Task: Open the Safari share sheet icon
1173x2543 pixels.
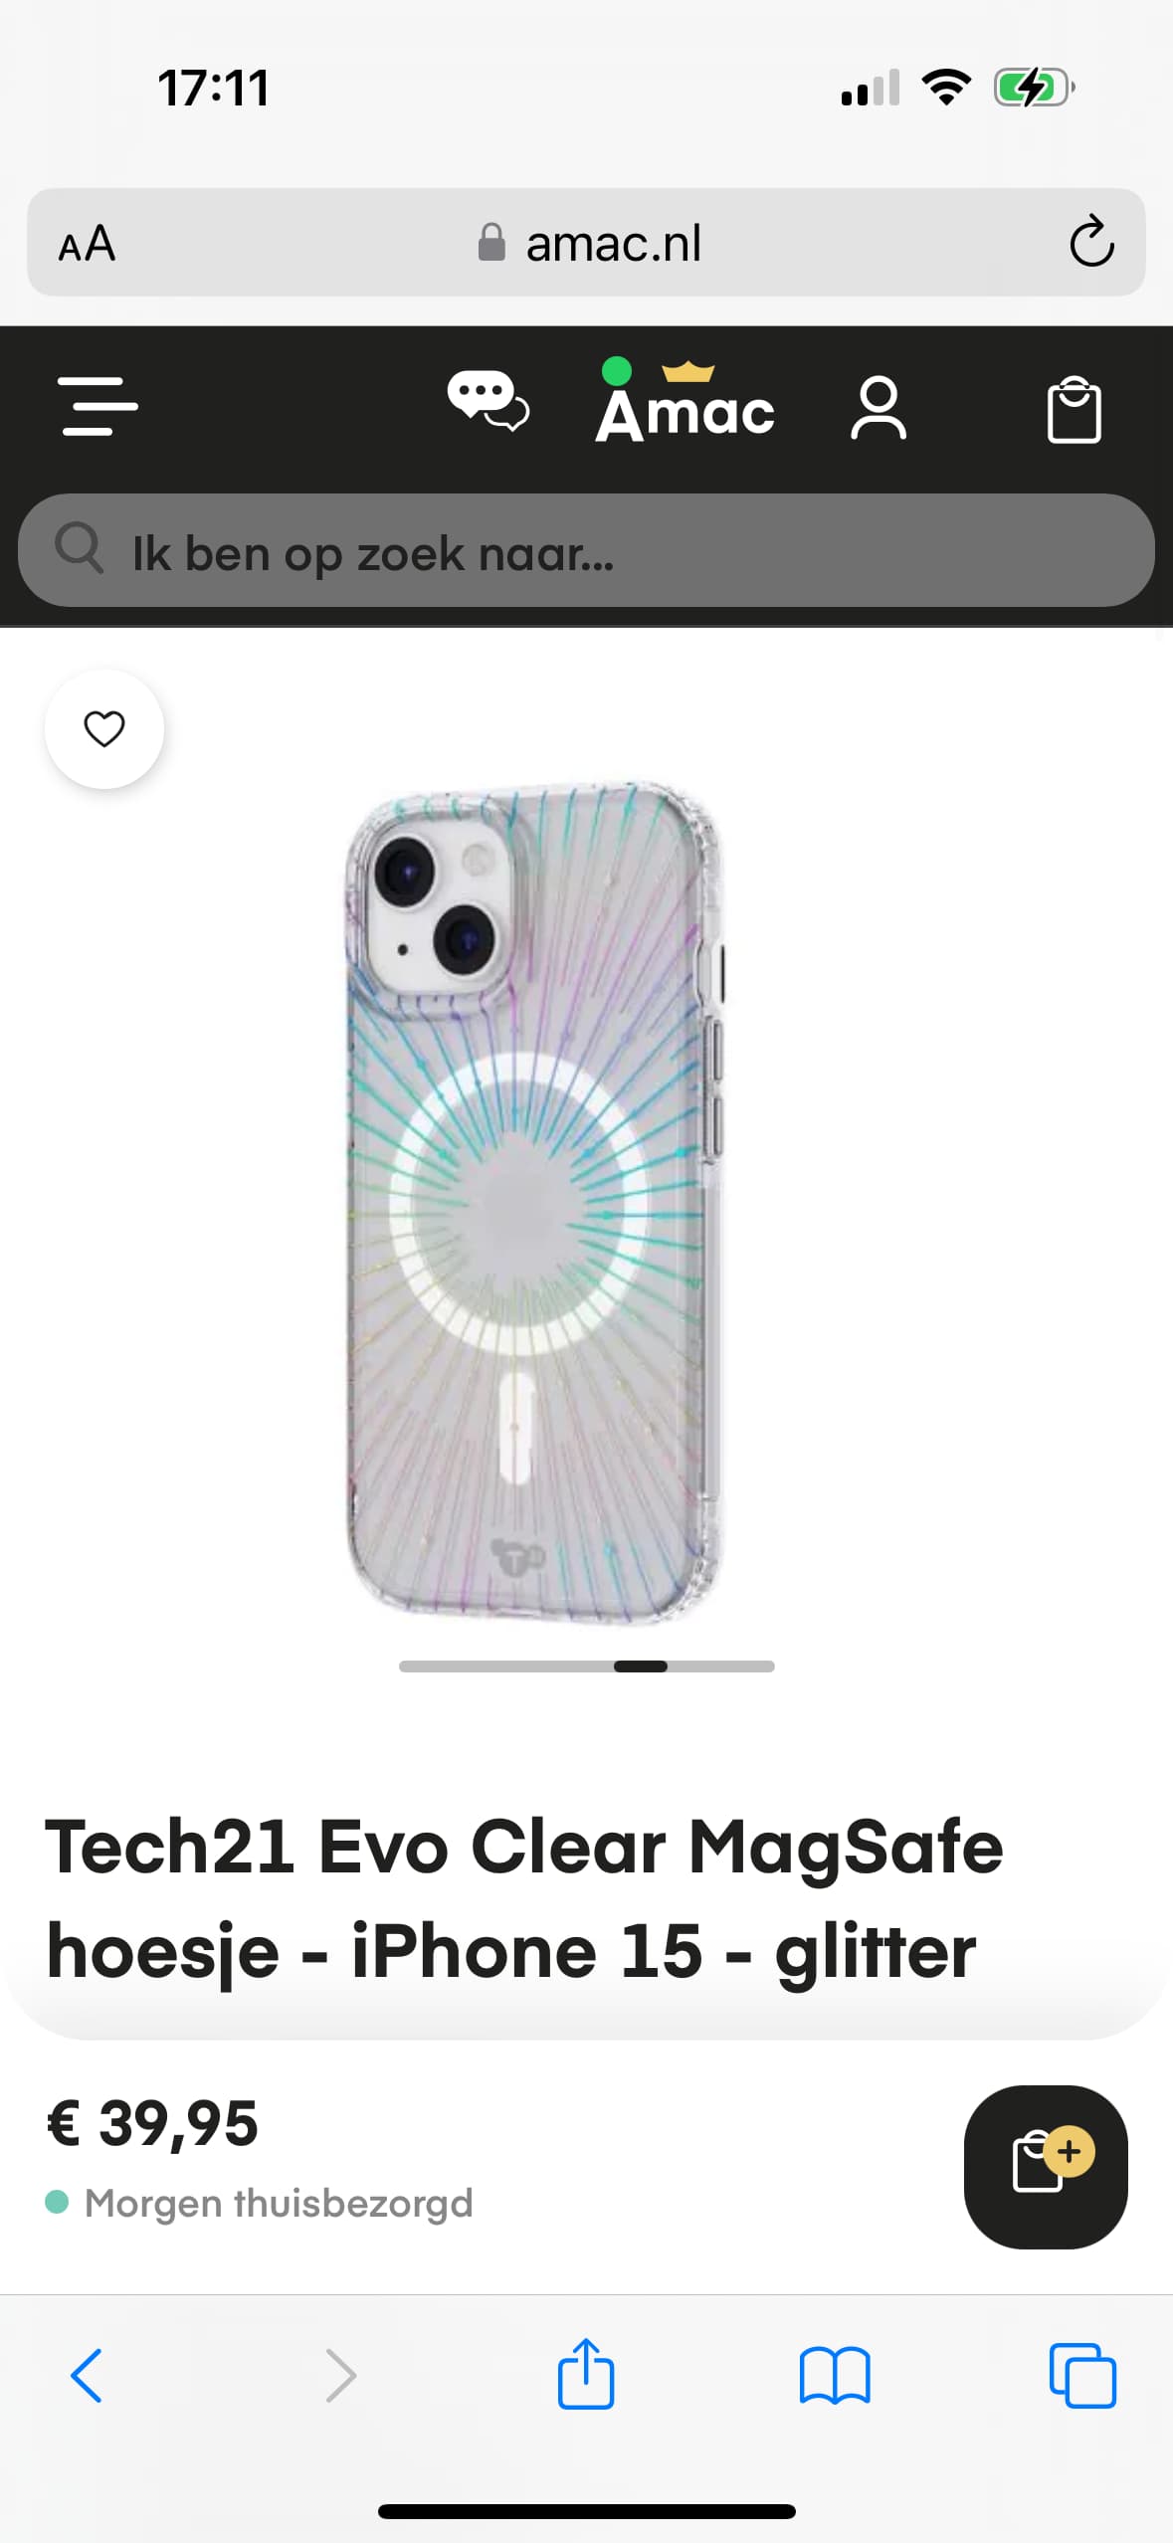Action: pos(586,2372)
